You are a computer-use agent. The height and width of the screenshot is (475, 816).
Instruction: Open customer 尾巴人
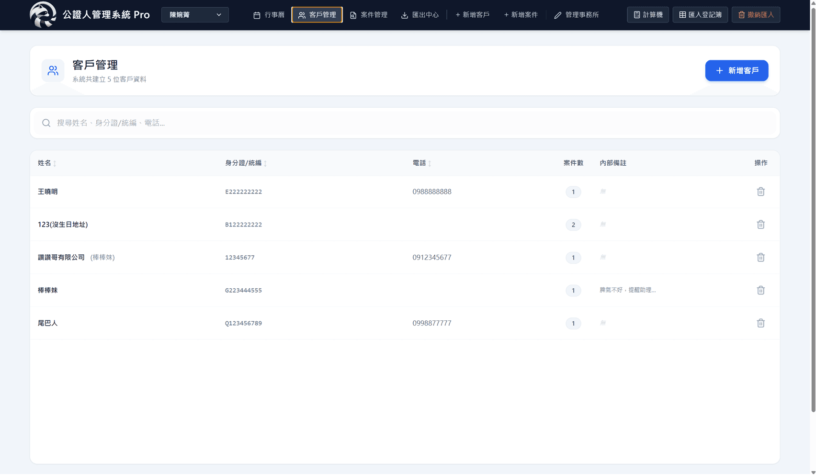point(47,323)
